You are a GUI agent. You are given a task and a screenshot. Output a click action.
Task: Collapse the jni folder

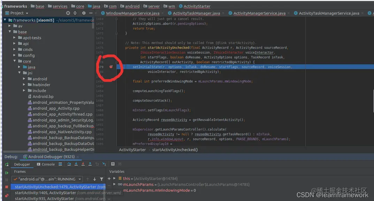(x=19, y=73)
